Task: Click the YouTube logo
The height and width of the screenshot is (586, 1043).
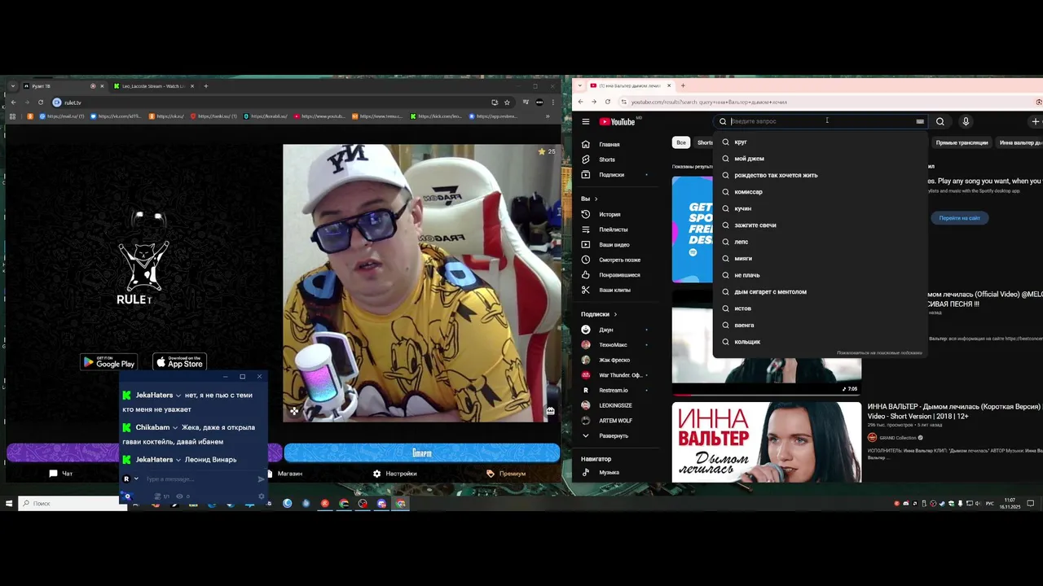Action: coord(618,121)
